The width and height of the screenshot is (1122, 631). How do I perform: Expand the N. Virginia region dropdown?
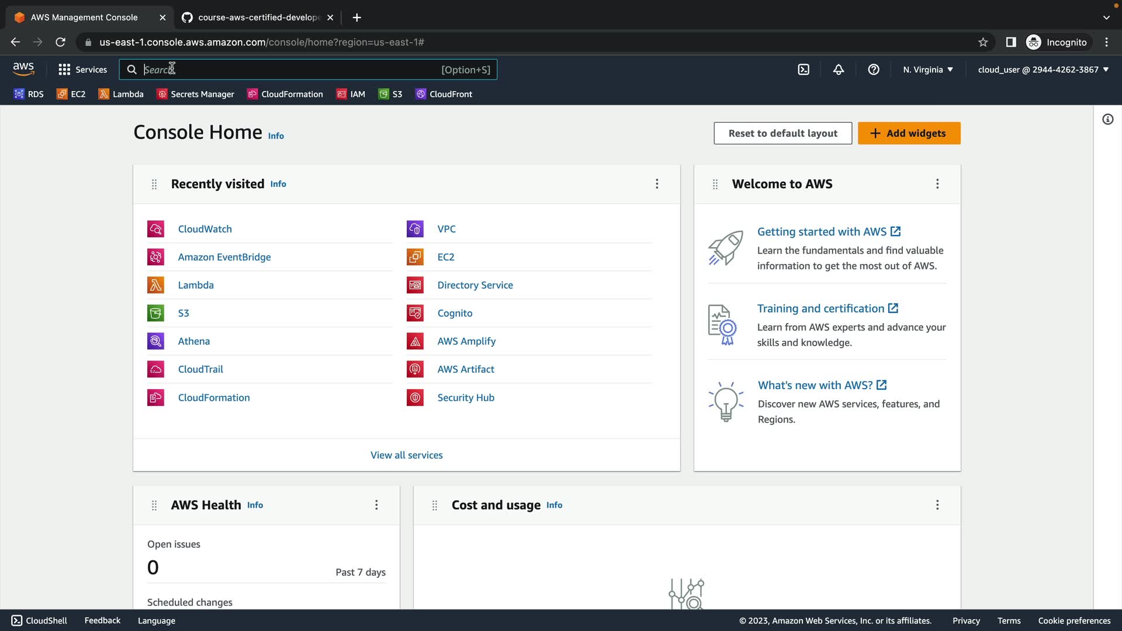coord(928,70)
